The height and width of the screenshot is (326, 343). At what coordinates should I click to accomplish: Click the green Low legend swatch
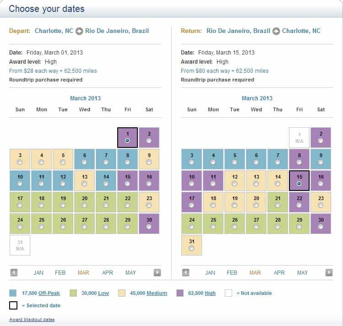[x=73, y=293]
